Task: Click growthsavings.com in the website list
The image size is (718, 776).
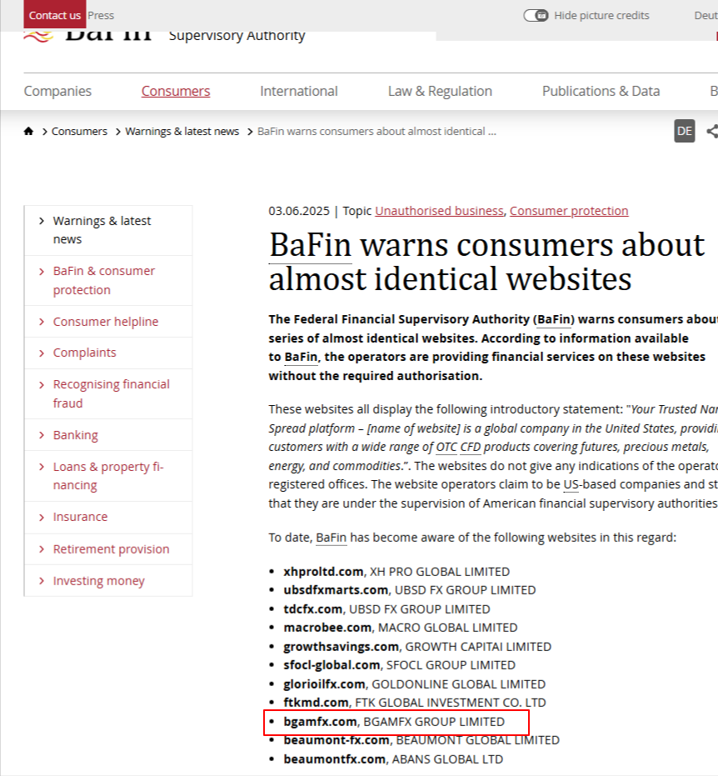Action: pyautogui.click(x=342, y=647)
